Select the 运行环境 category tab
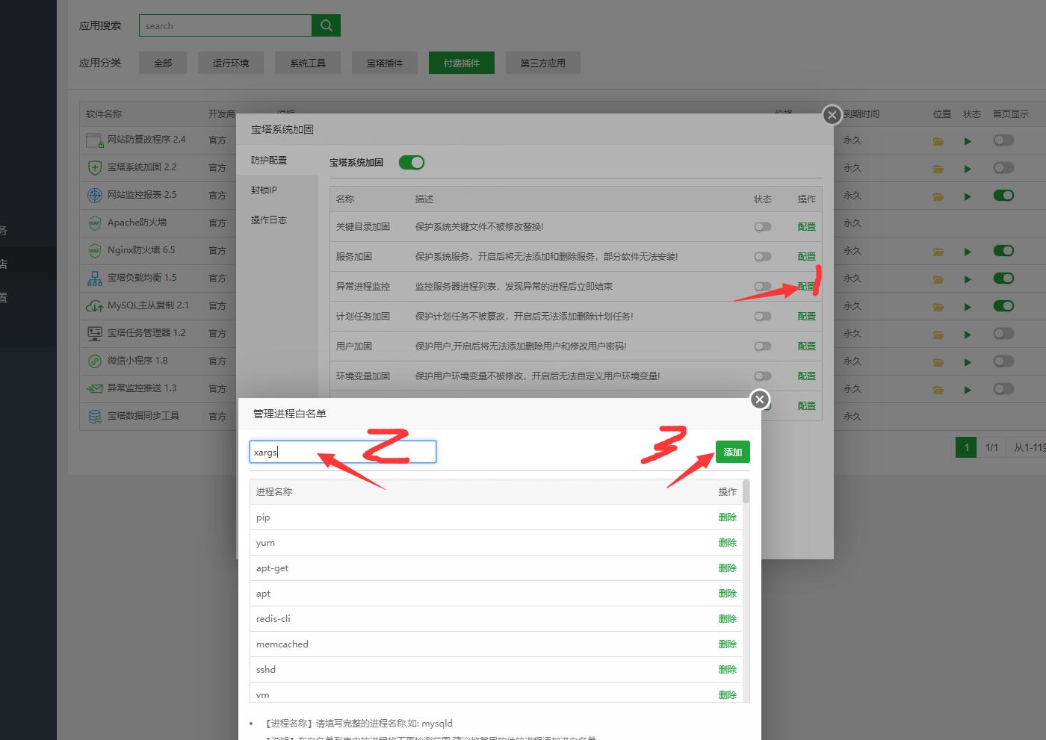This screenshot has width=1046, height=740. (231, 63)
